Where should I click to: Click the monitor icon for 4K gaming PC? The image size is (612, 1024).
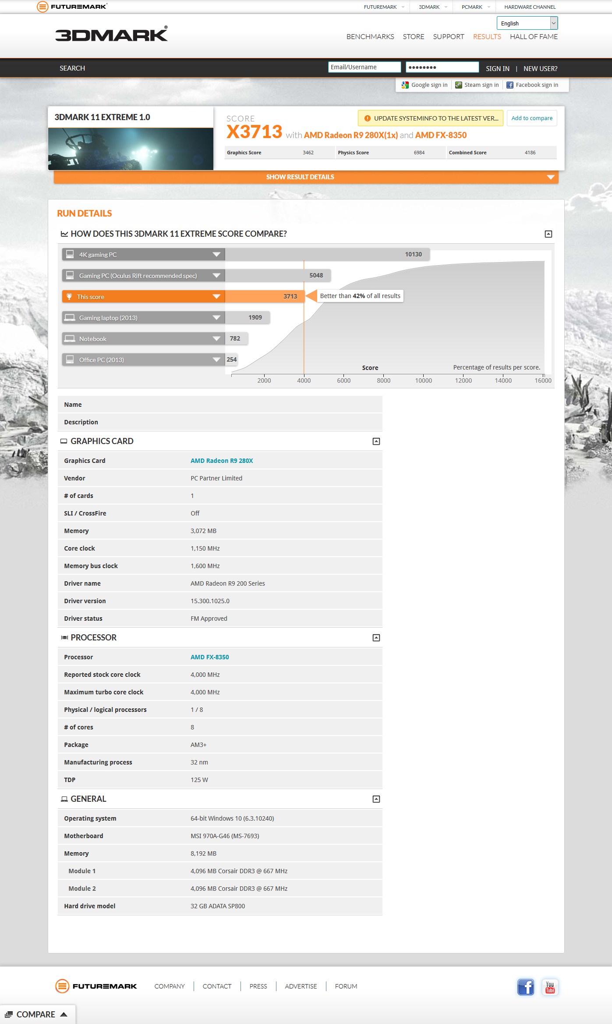coord(70,254)
